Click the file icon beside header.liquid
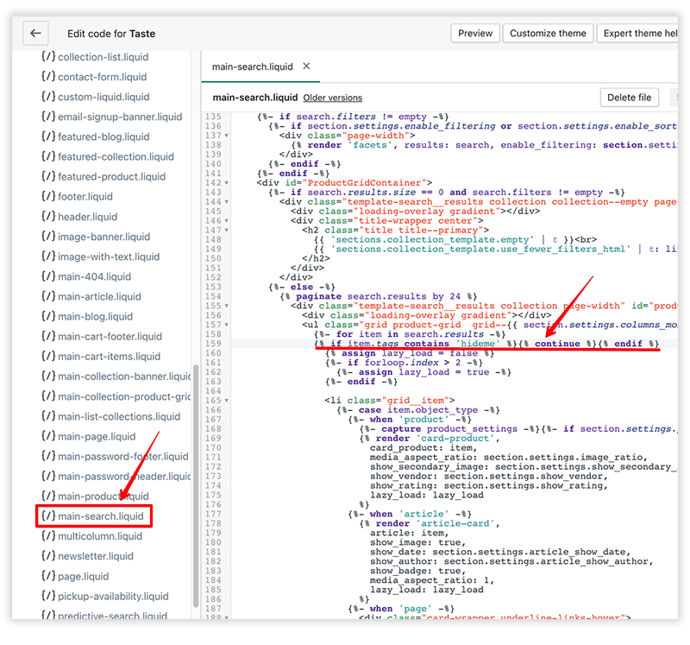This screenshot has height=645, width=690. 48,217
